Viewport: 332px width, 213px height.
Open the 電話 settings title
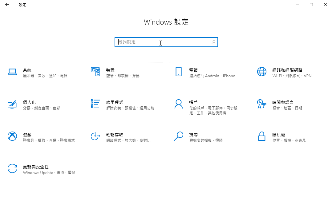pos(193,70)
